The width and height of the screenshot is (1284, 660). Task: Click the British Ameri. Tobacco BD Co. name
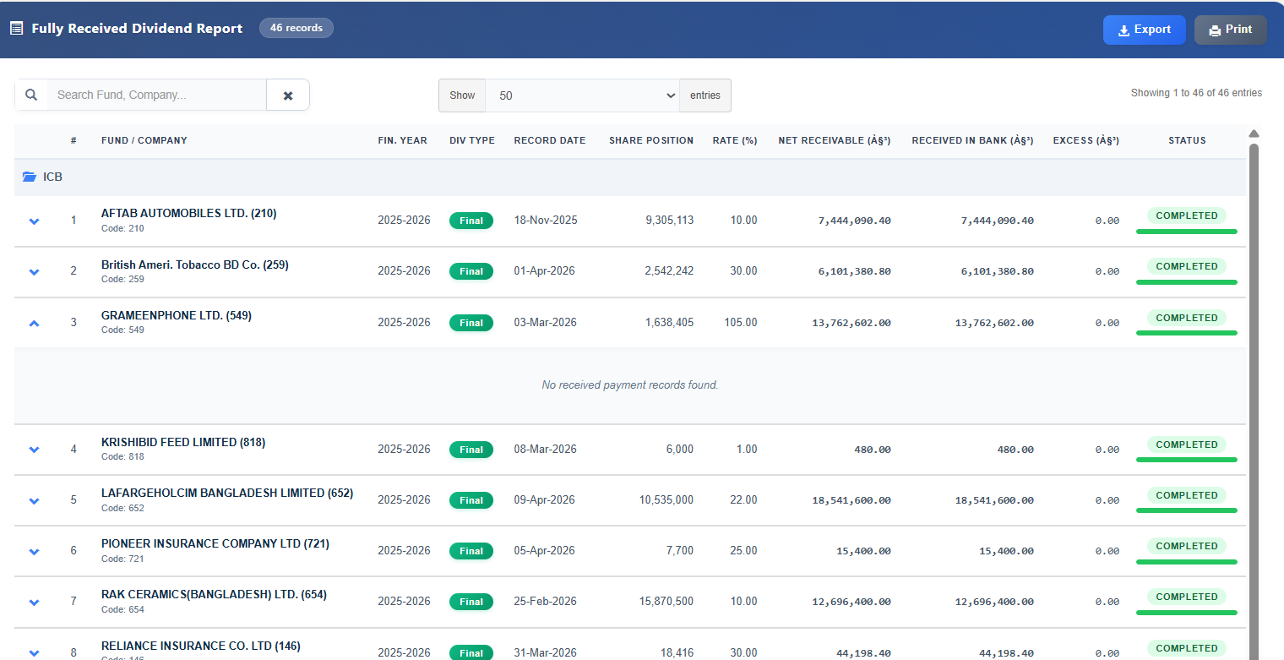(x=194, y=265)
